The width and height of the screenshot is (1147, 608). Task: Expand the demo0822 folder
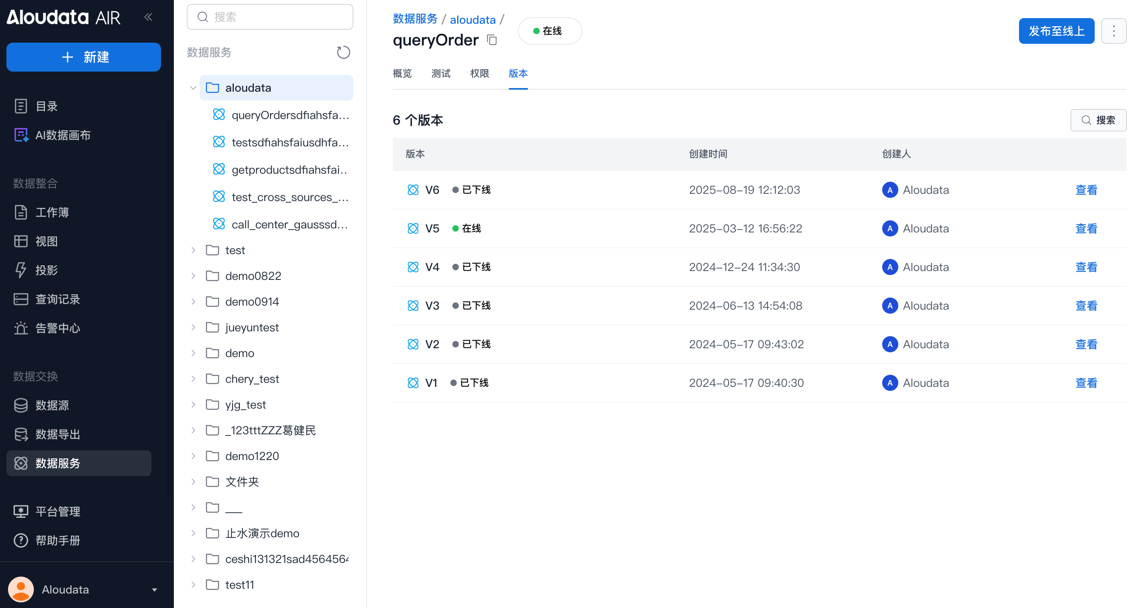[193, 276]
